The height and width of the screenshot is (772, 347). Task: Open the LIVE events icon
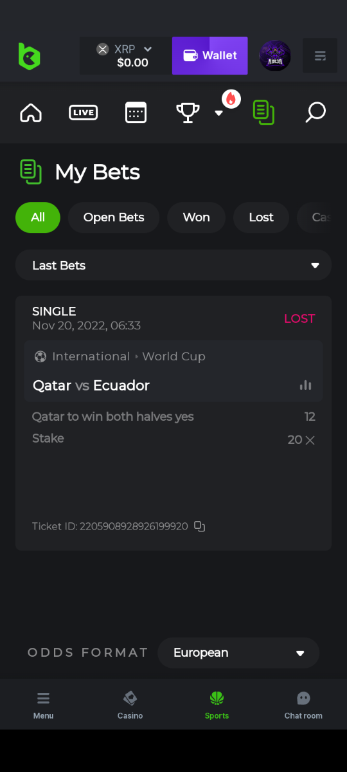pos(83,113)
